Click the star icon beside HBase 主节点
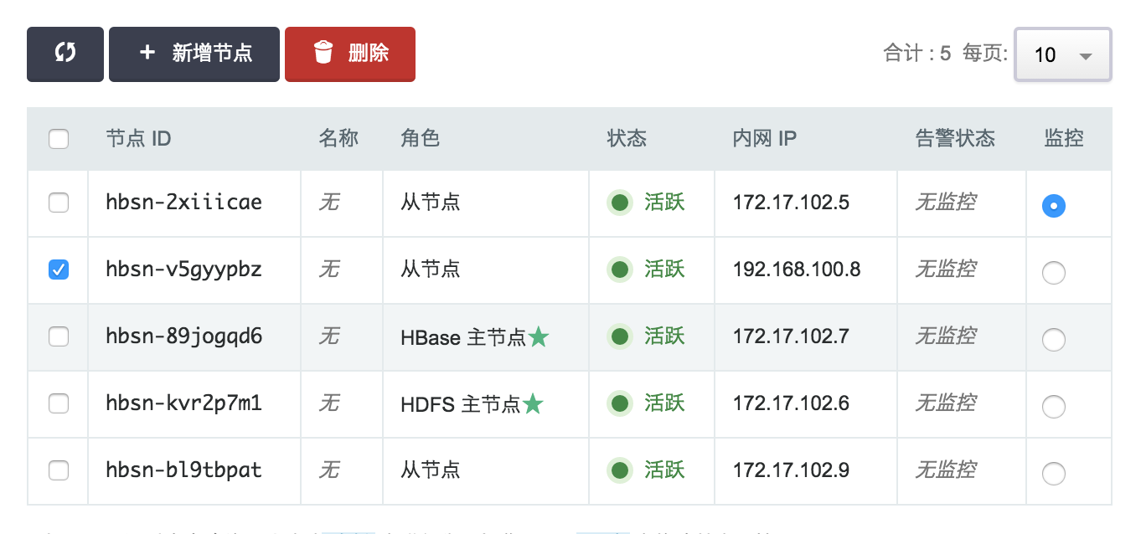 539,337
